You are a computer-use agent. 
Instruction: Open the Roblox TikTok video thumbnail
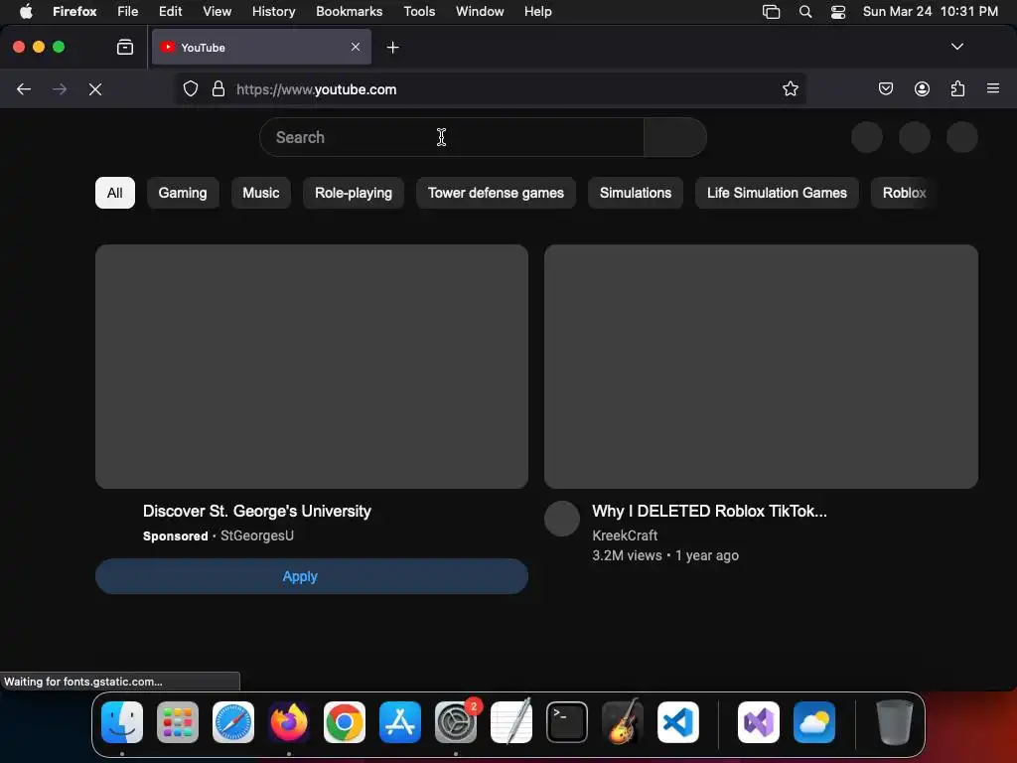(x=761, y=366)
